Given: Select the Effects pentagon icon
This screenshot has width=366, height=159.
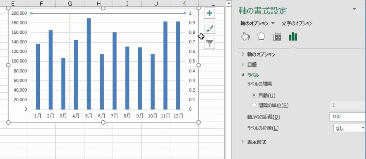Looking at the screenshot, I should 261,37.
